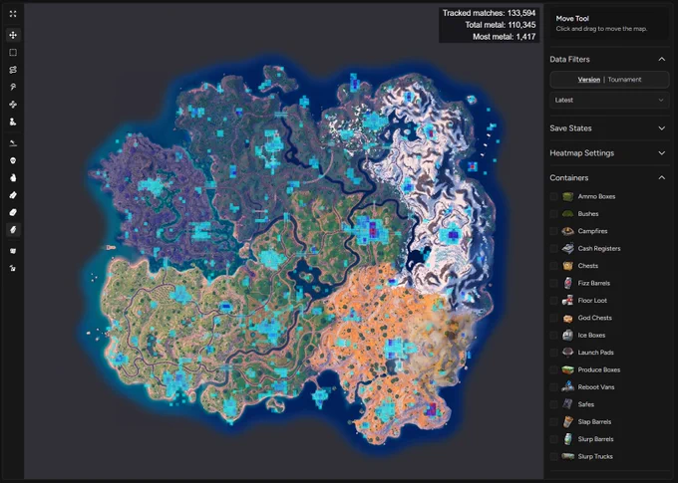The width and height of the screenshot is (678, 483).
Task: Expand the Heatmap Settings section
Action: (x=609, y=153)
